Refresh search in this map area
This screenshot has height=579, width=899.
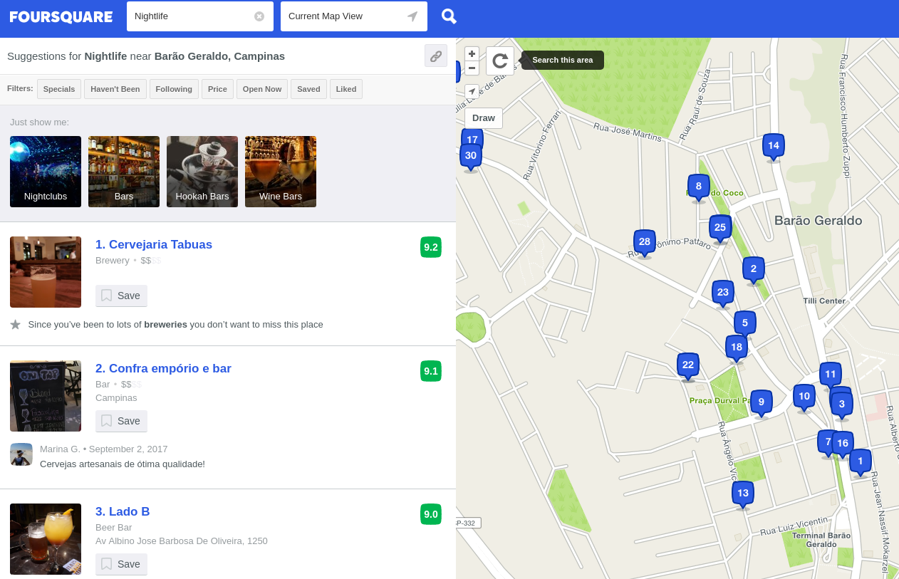500,61
